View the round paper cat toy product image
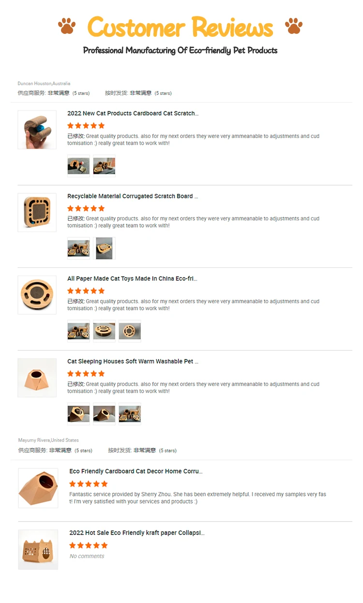The image size is (363, 603). [x=37, y=295]
